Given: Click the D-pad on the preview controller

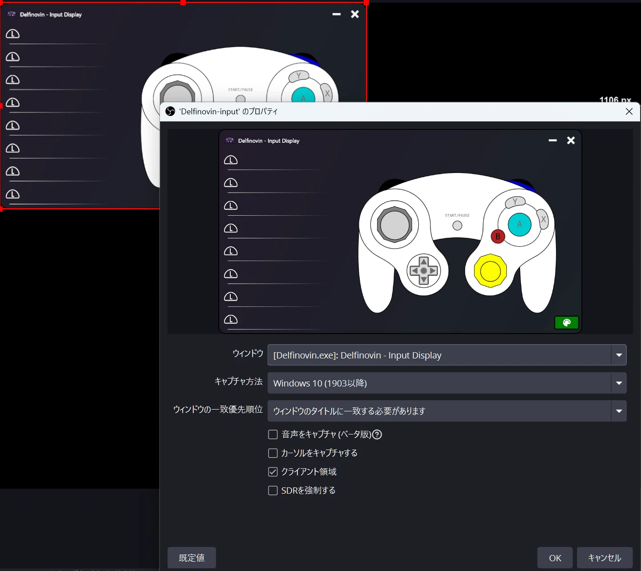Looking at the screenshot, I should 424,270.
